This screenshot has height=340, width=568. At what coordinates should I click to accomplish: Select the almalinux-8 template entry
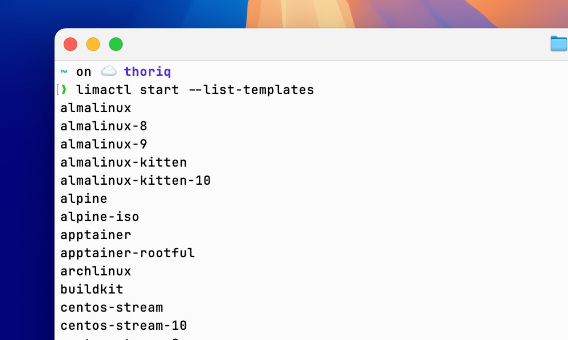(103, 126)
